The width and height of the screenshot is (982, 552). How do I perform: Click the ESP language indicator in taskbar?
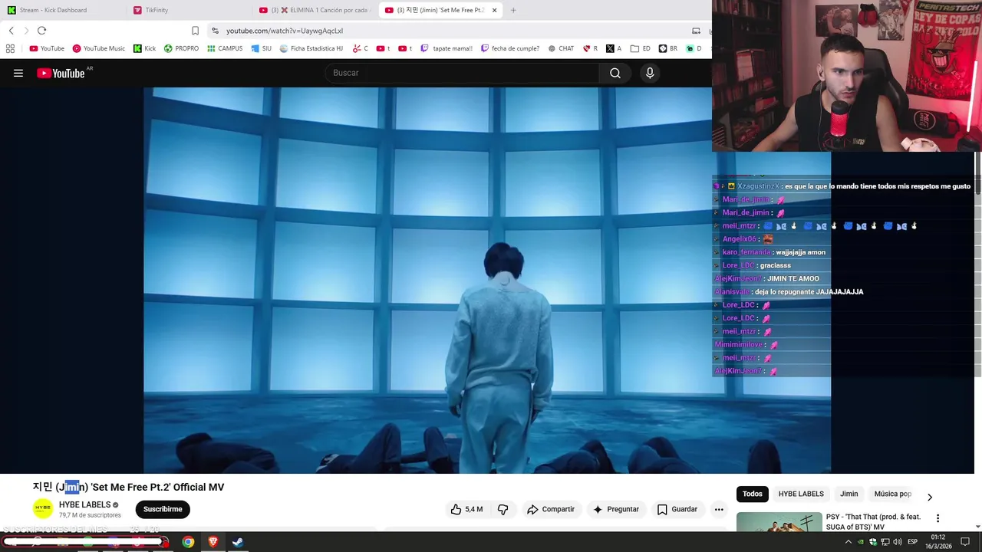click(x=913, y=542)
